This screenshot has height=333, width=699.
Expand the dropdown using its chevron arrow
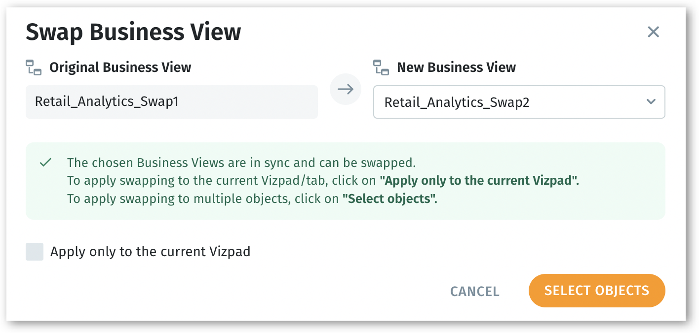[x=651, y=102]
